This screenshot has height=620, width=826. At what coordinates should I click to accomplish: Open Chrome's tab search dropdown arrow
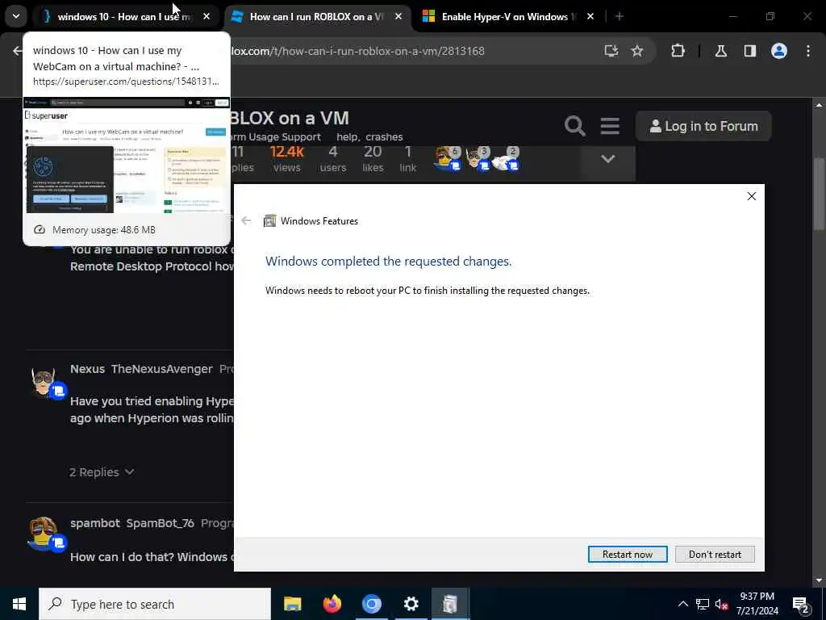coord(16,16)
